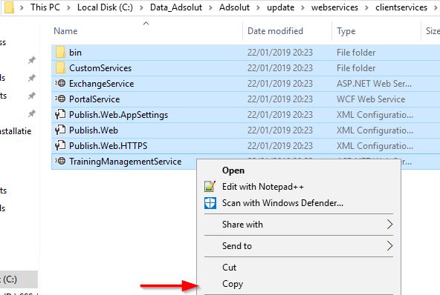Expand the Send to submenu arrow

(389, 246)
